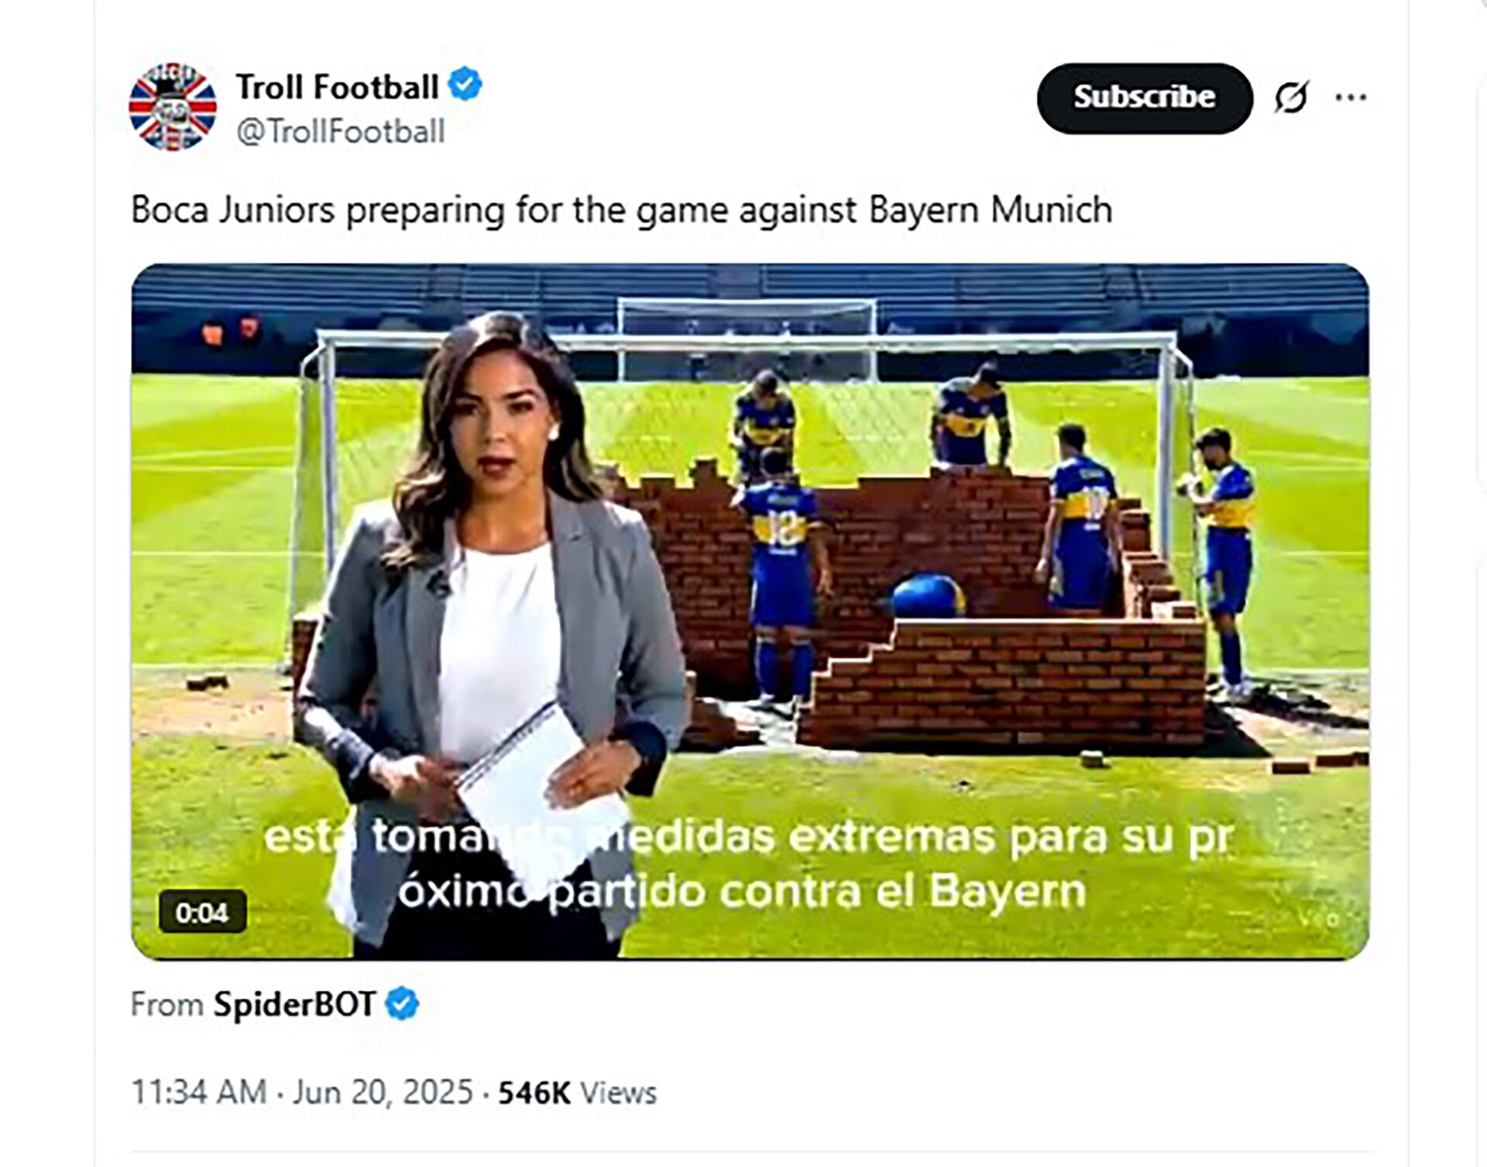
Task: Click the Boca Juniors tweet text
Action: click(x=621, y=210)
